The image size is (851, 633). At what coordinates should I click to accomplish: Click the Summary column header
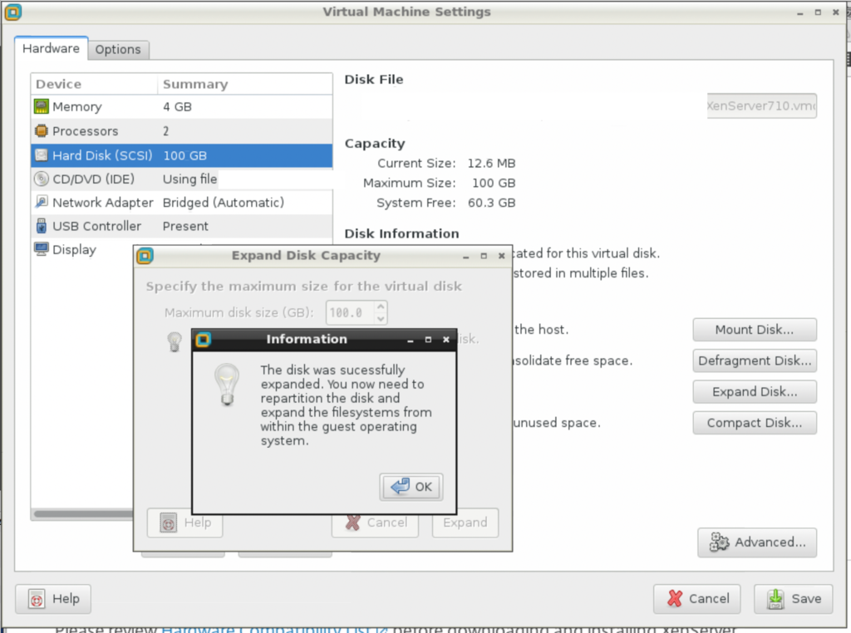245,84
